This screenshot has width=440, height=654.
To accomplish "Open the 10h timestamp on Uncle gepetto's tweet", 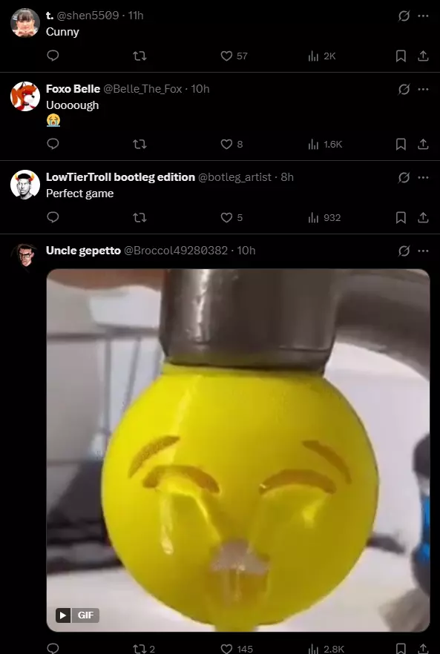I will (x=246, y=251).
